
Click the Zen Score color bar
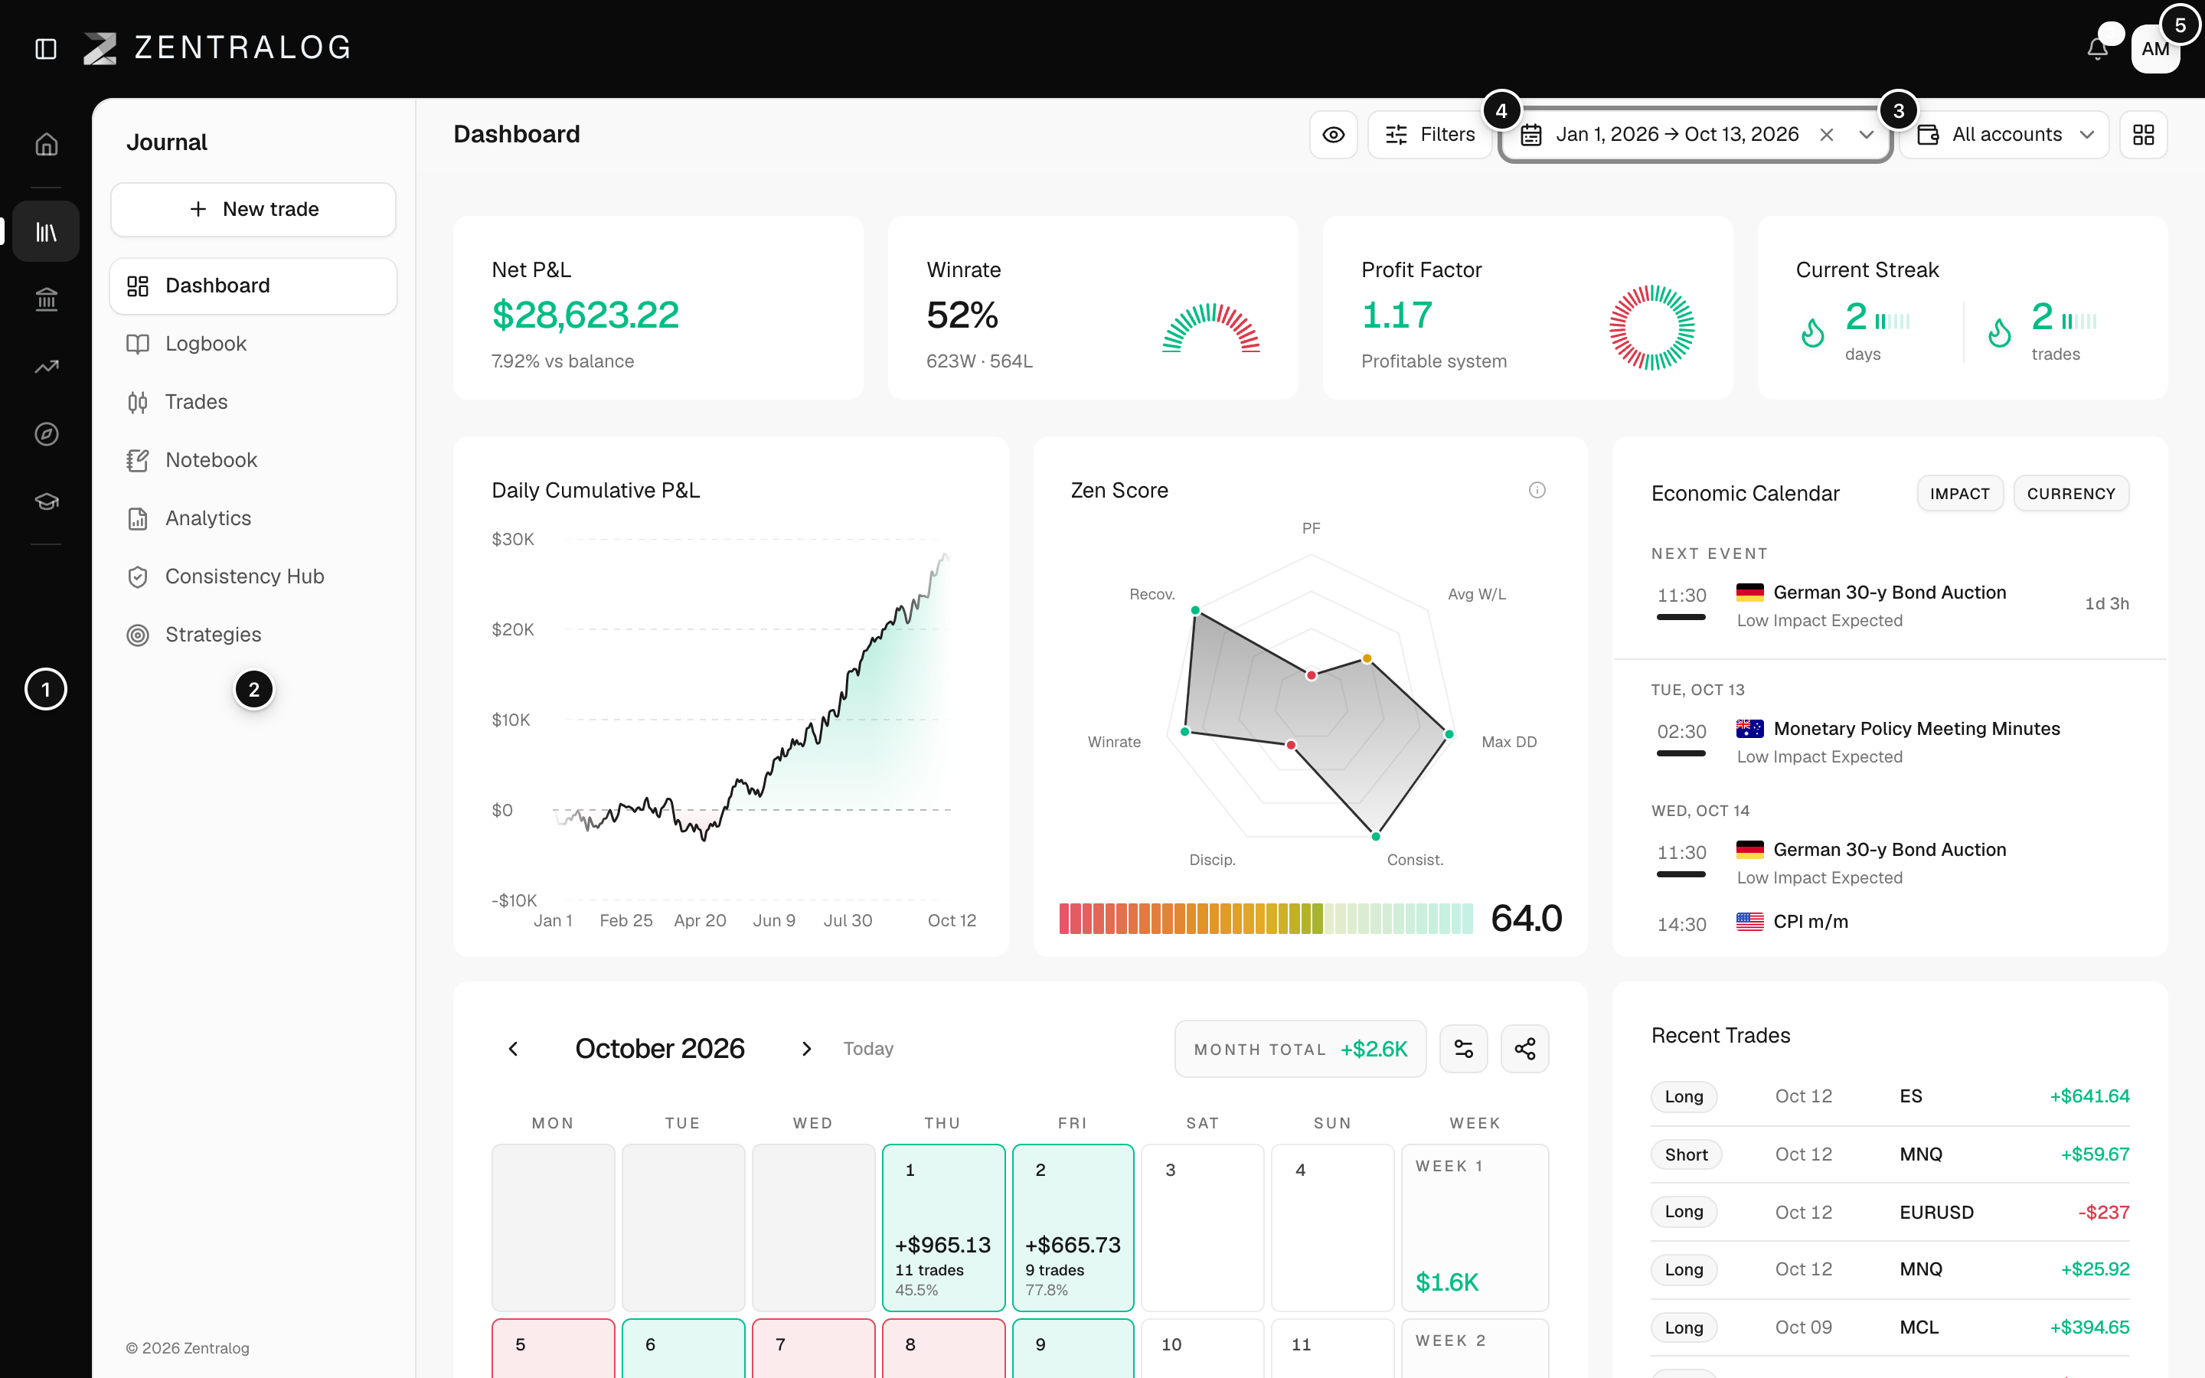point(1266,919)
